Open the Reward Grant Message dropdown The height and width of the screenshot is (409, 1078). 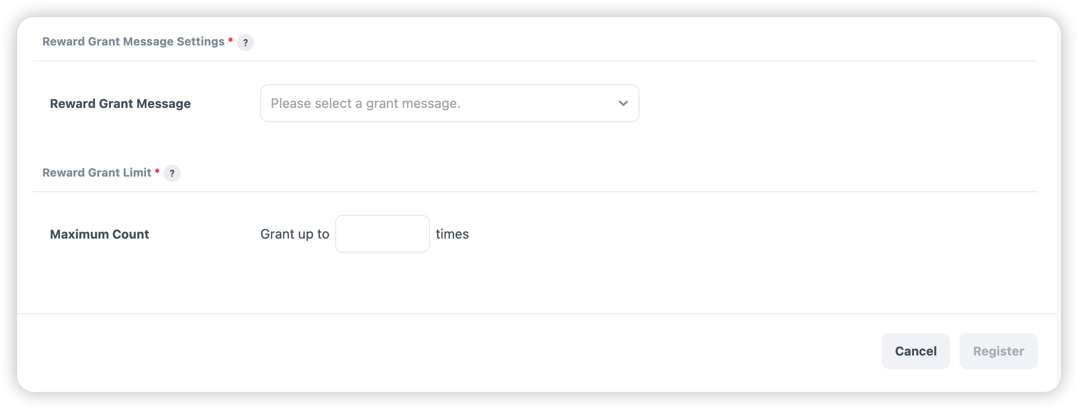click(449, 103)
